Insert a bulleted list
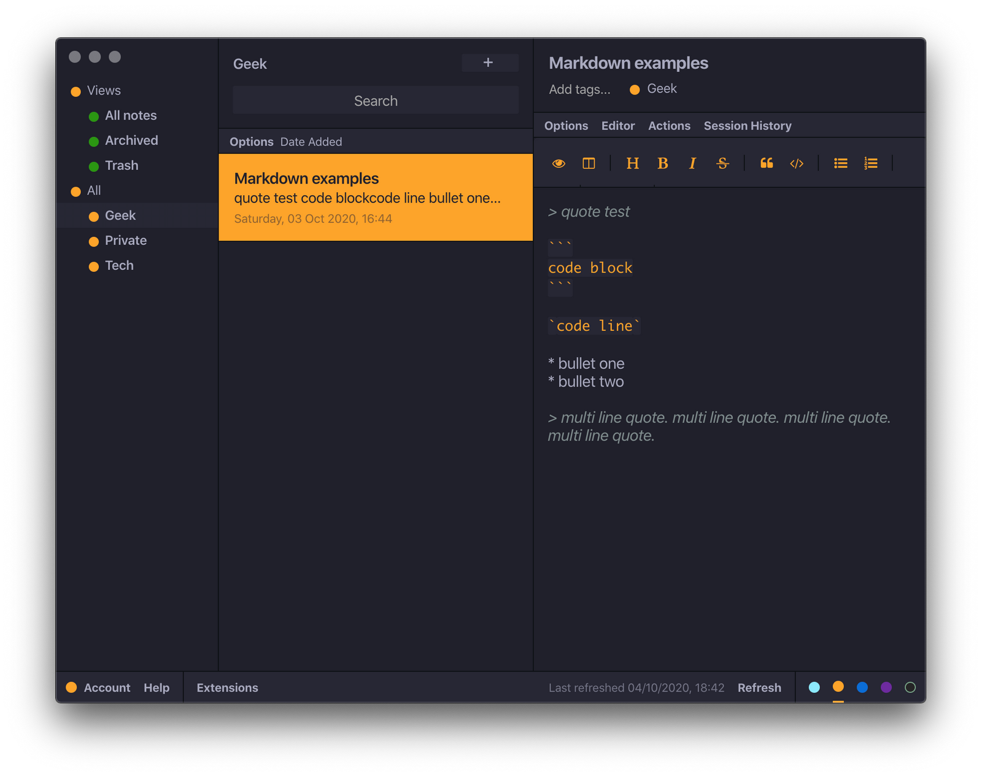Viewport: 982px width, 777px height. tap(840, 163)
